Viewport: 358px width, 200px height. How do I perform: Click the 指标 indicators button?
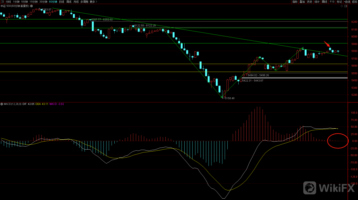[x=295, y=2]
